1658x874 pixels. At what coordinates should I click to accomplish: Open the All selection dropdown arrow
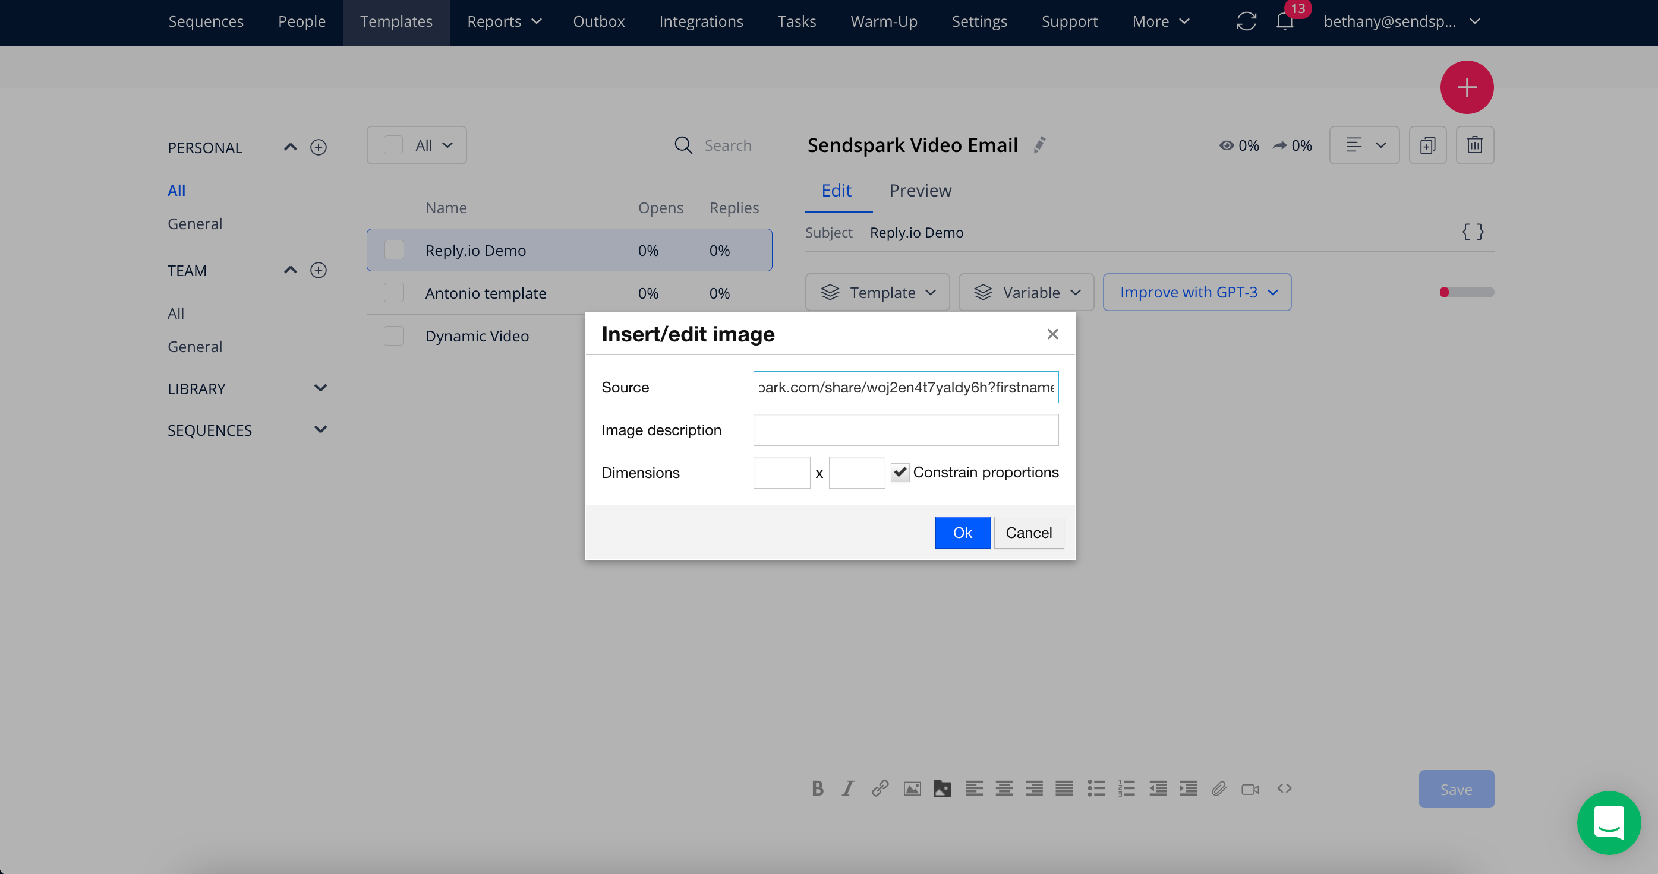click(x=447, y=145)
